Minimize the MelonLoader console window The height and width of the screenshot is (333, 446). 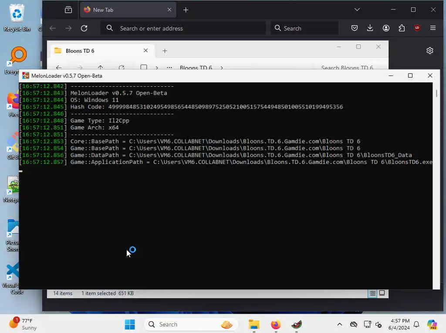click(391, 75)
